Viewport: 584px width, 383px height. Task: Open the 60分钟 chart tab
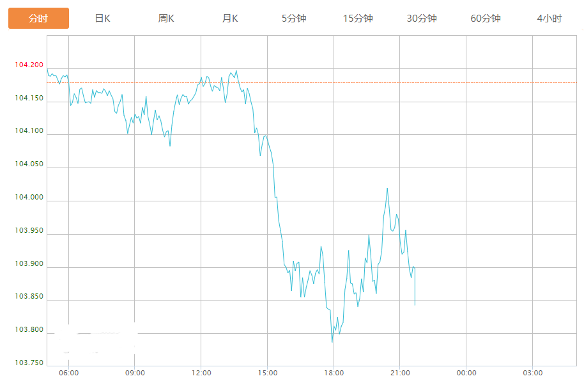click(486, 19)
